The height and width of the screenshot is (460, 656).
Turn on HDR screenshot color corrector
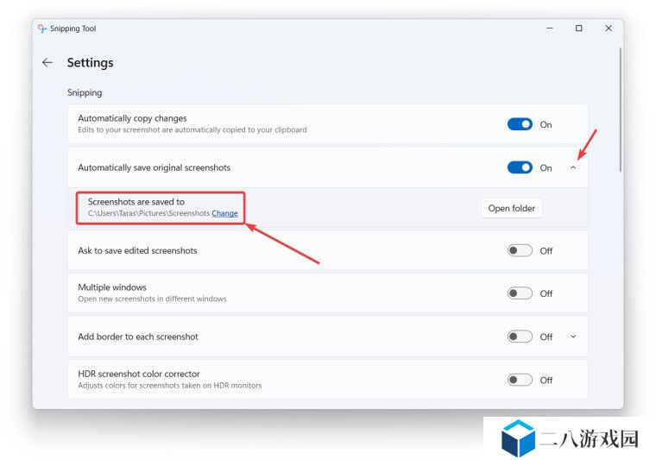[x=520, y=380]
